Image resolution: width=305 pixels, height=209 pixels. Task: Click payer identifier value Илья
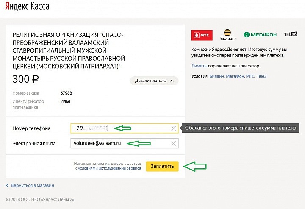coord(65,101)
